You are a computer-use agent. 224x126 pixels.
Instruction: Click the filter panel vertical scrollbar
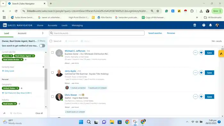point(46,79)
